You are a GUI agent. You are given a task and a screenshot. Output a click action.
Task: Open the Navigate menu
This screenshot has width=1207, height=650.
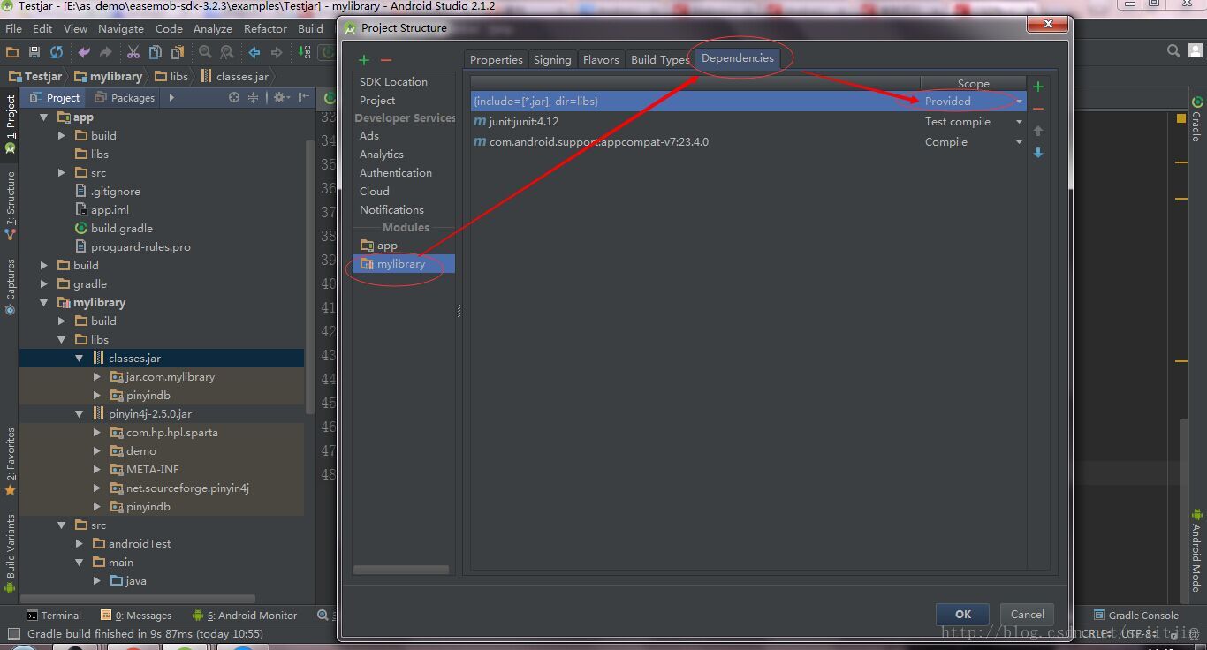[120, 29]
